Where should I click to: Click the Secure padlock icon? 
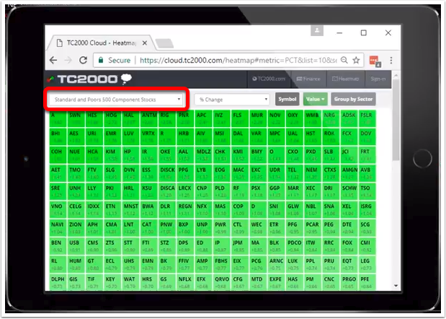tap(100, 60)
